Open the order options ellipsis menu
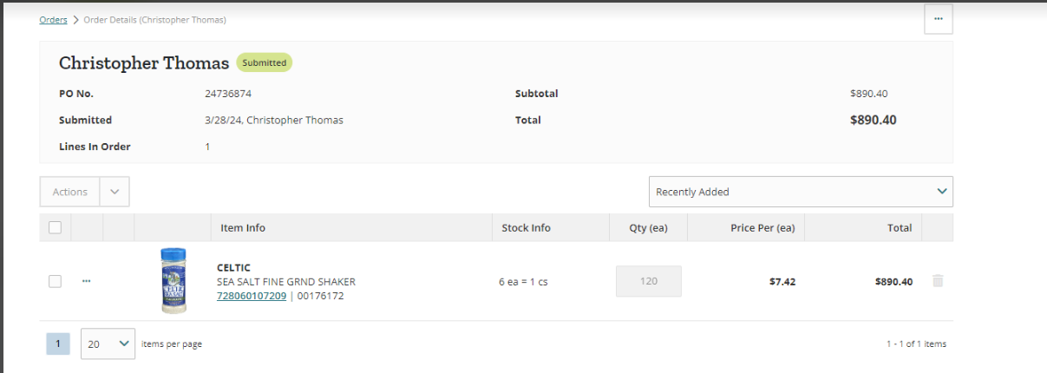The height and width of the screenshot is (373, 1047). 938,18
